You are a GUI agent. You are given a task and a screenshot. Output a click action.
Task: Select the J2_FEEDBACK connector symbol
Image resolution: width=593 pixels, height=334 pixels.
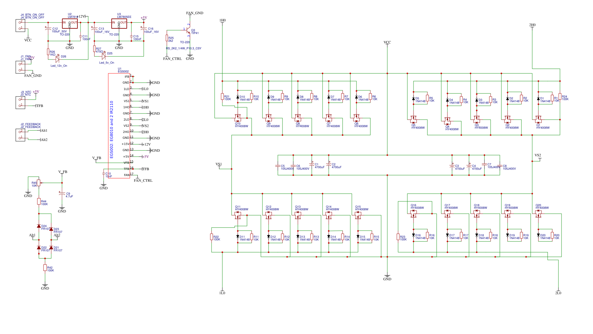coord(20,135)
